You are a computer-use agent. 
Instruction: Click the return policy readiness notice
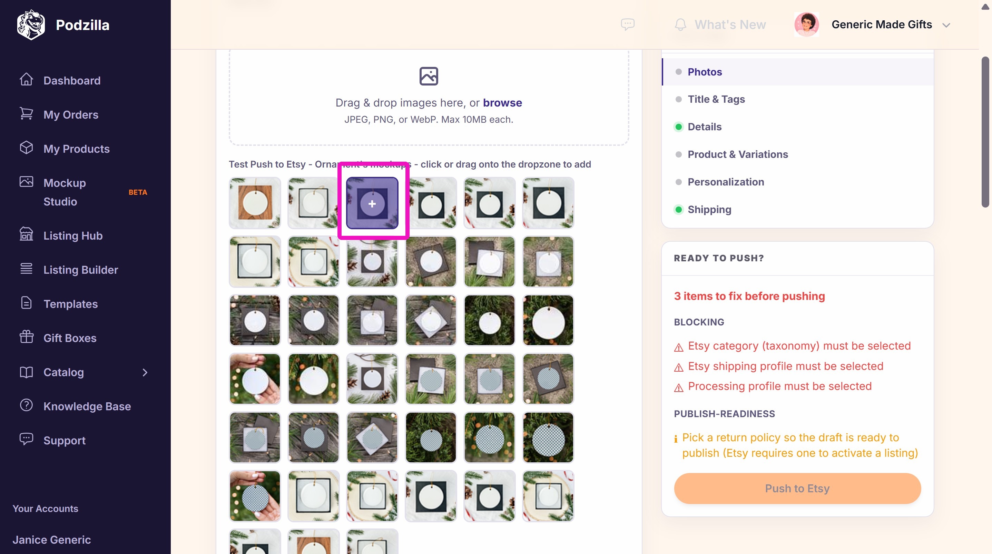pyautogui.click(x=800, y=445)
